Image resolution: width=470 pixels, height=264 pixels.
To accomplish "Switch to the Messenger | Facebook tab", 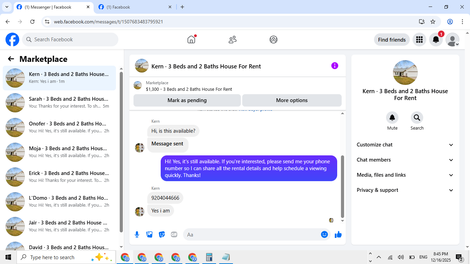I will (x=54, y=7).
